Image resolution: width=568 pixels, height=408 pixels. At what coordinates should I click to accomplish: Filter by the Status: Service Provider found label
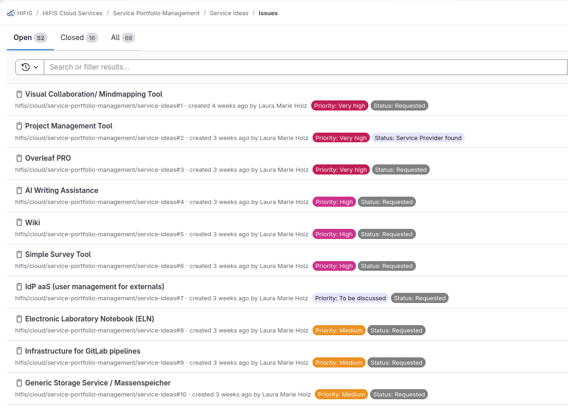point(418,137)
